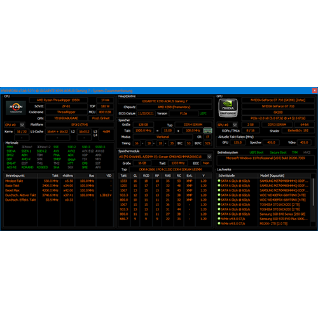Screen dimensions: 318x318
Task: Click AMD Ryzen Threadripper 1950X name field
Action: point(59,100)
